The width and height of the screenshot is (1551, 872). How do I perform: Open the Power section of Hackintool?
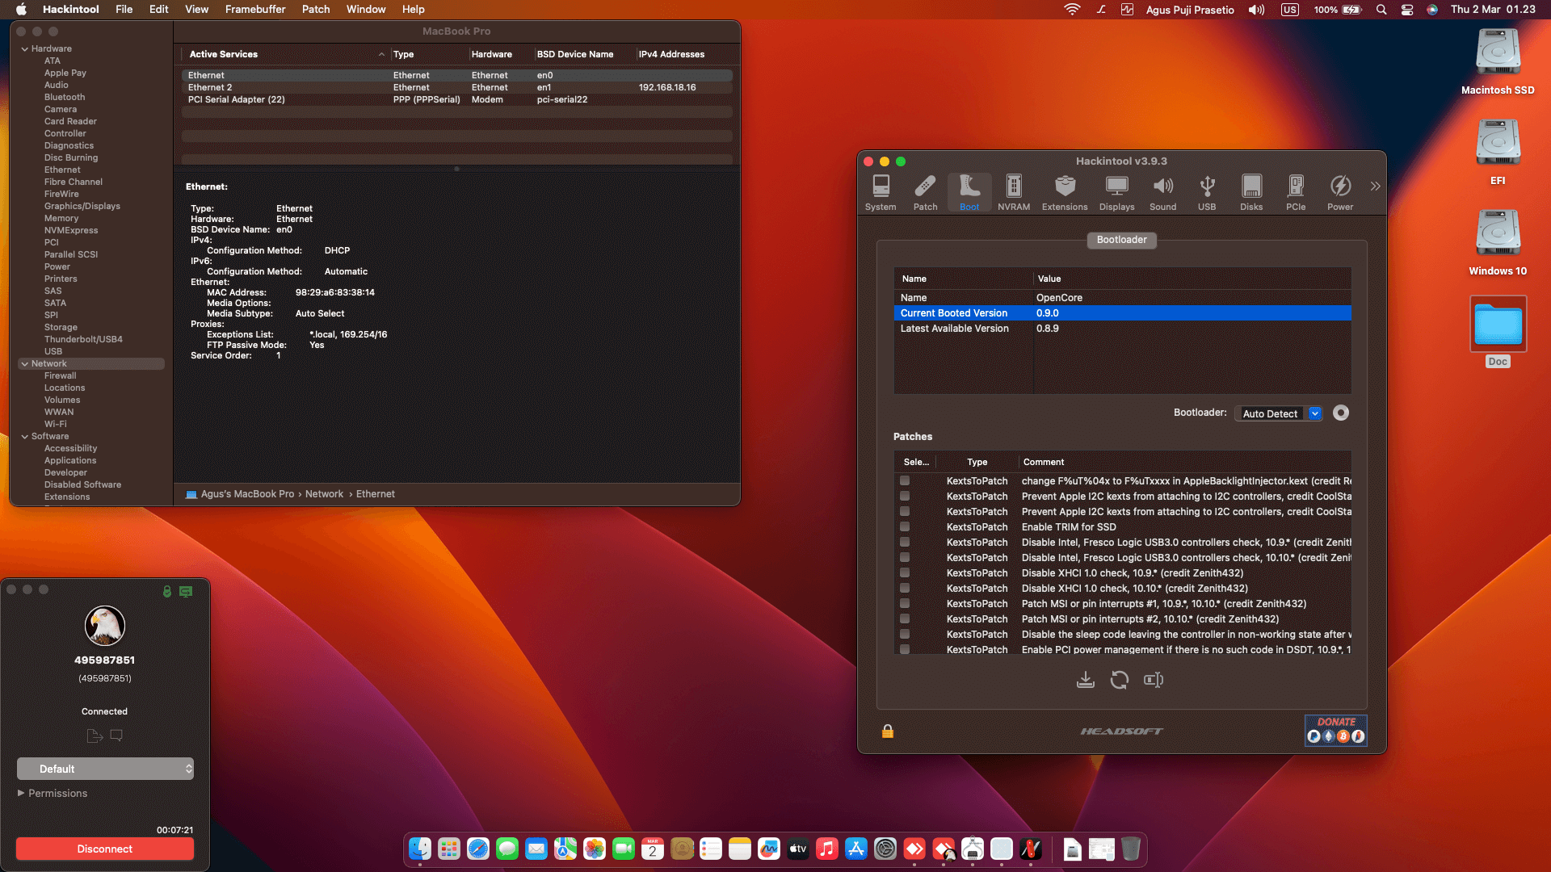[1340, 191]
